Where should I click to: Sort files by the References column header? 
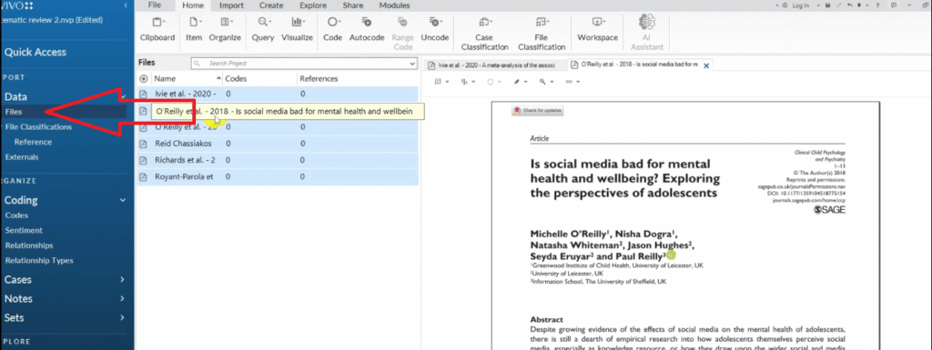pyautogui.click(x=357, y=78)
